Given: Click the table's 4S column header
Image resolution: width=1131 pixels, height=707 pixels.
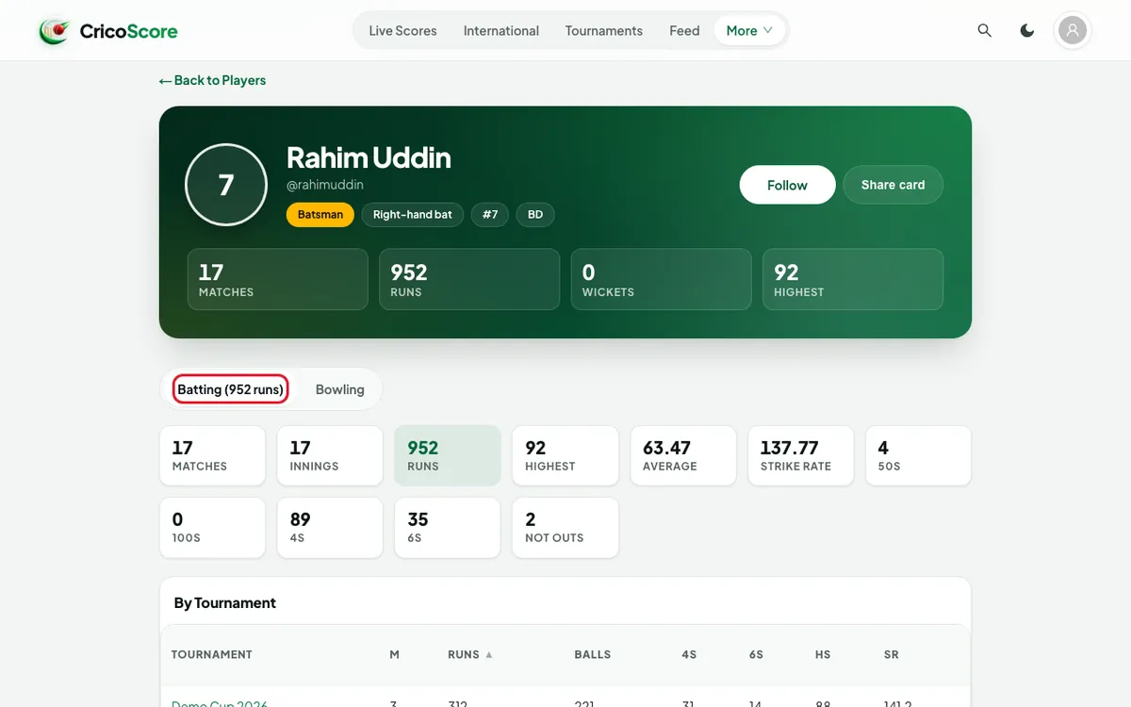Looking at the screenshot, I should (x=689, y=654).
